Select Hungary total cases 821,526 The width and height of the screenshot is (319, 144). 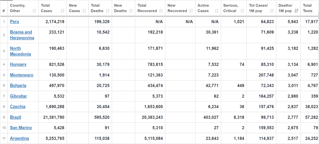tap(57, 64)
